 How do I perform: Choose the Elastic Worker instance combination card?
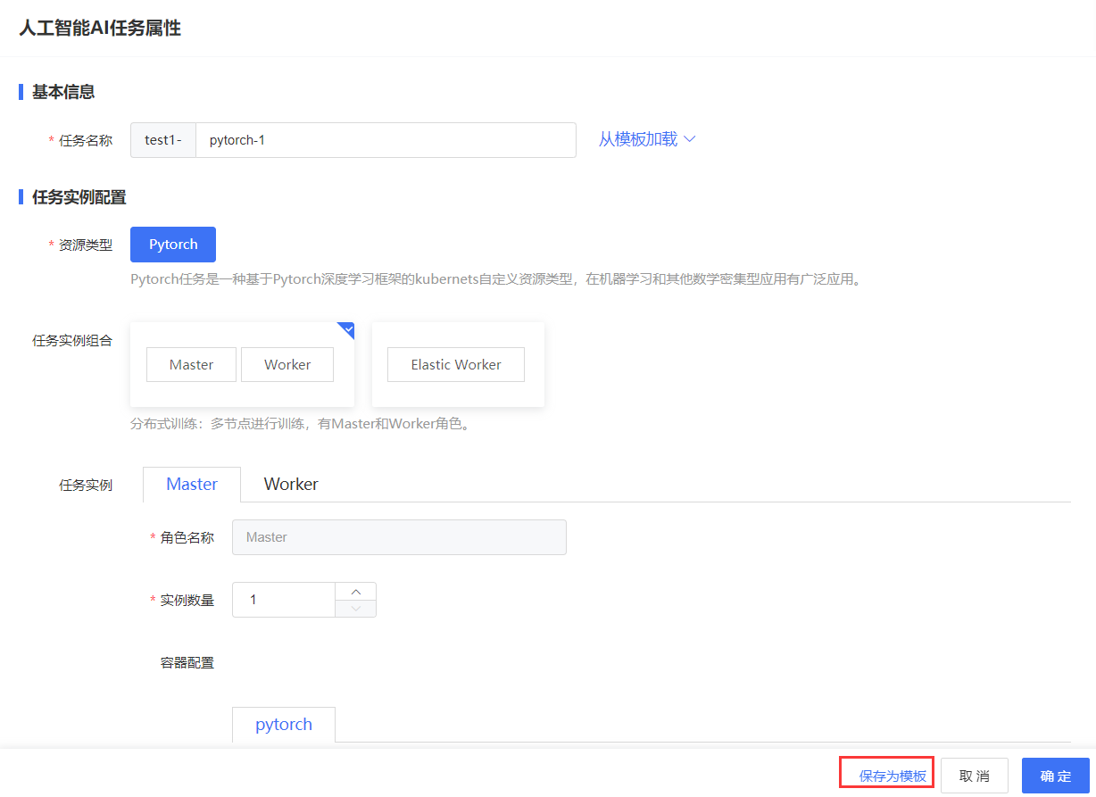click(458, 364)
